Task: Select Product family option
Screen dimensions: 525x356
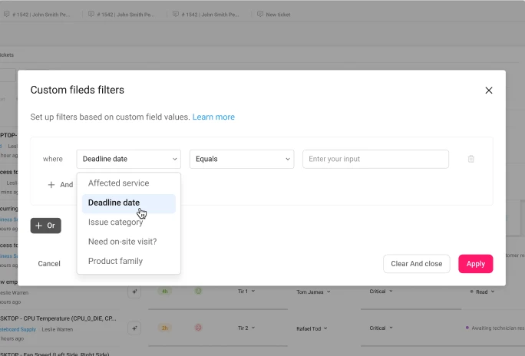Action: [x=129, y=261]
